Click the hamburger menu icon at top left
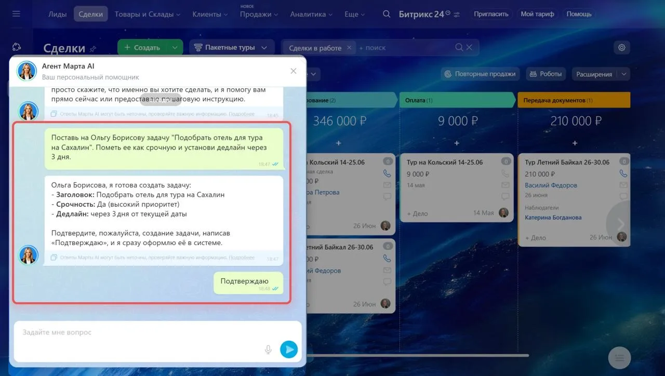This screenshot has width=665, height=376. tap(16, 14)
